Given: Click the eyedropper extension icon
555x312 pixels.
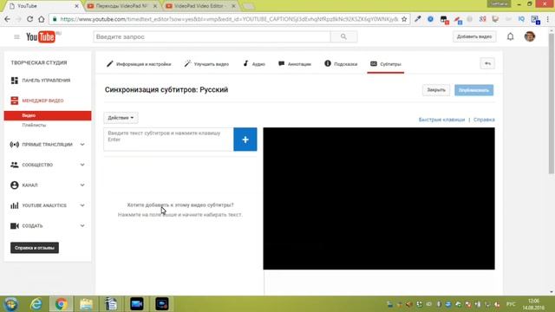Looking at the screenshot, I should 418,19.
